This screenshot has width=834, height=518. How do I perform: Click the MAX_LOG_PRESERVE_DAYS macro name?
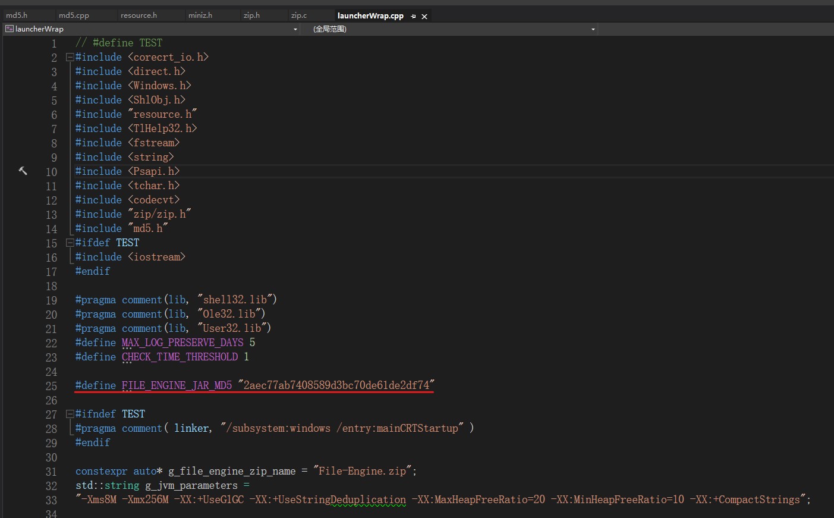point(182,343)
